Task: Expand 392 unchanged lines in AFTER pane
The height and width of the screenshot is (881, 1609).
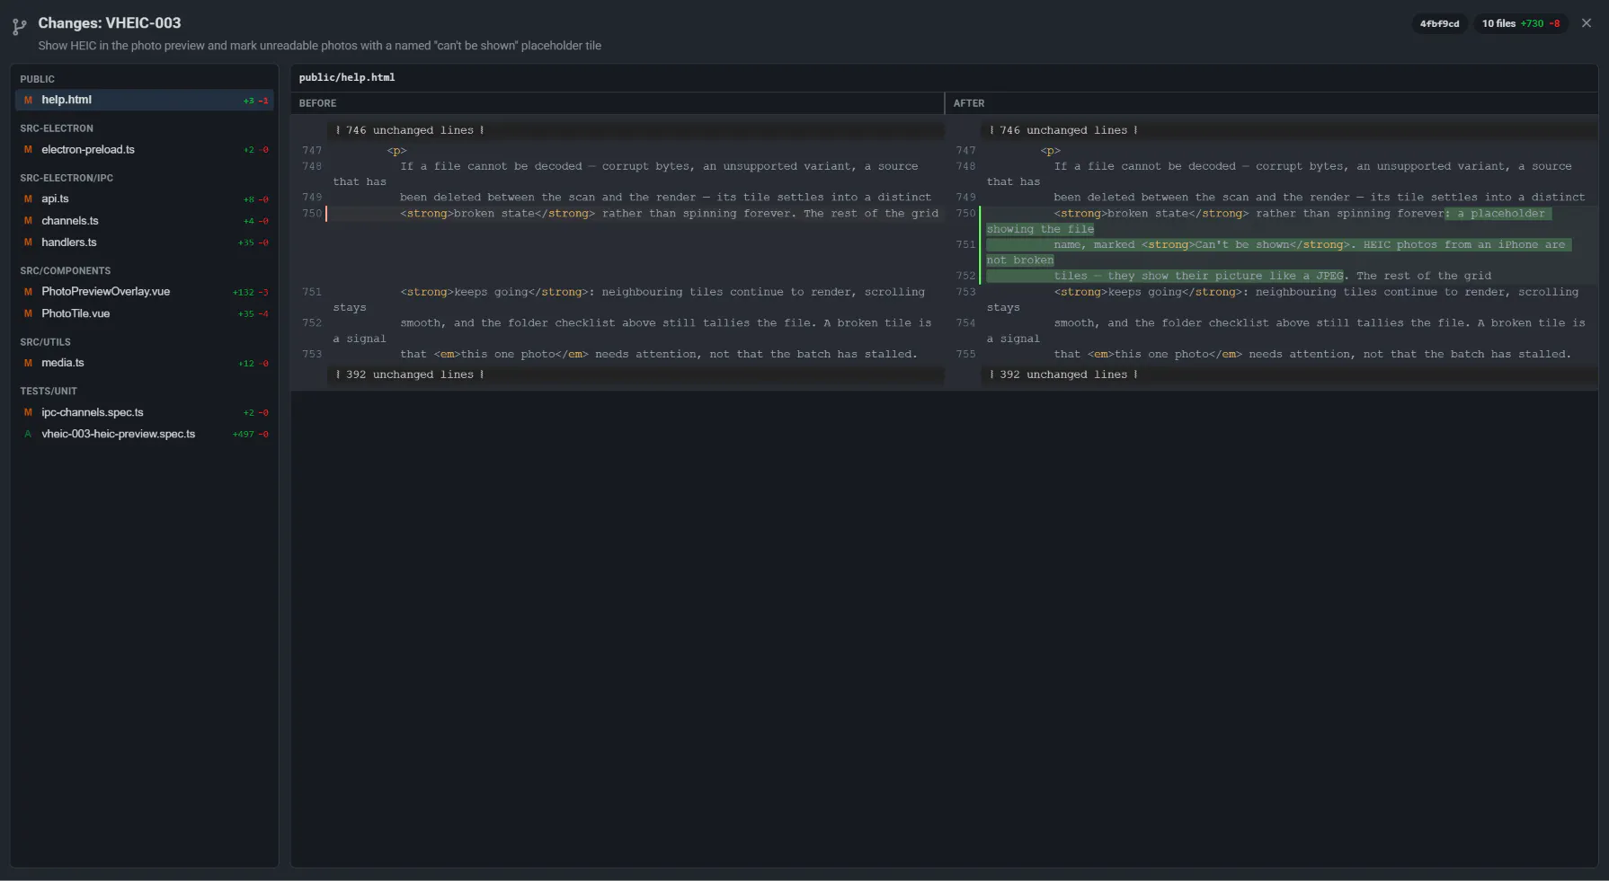Action: coord(1063,374)
